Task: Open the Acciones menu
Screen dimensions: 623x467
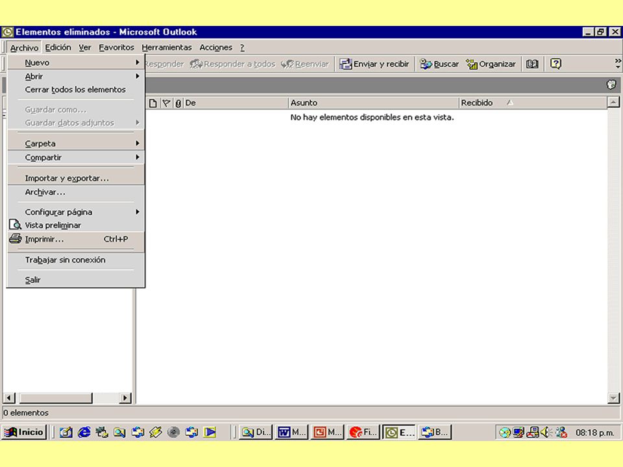Action: (215, 47)
